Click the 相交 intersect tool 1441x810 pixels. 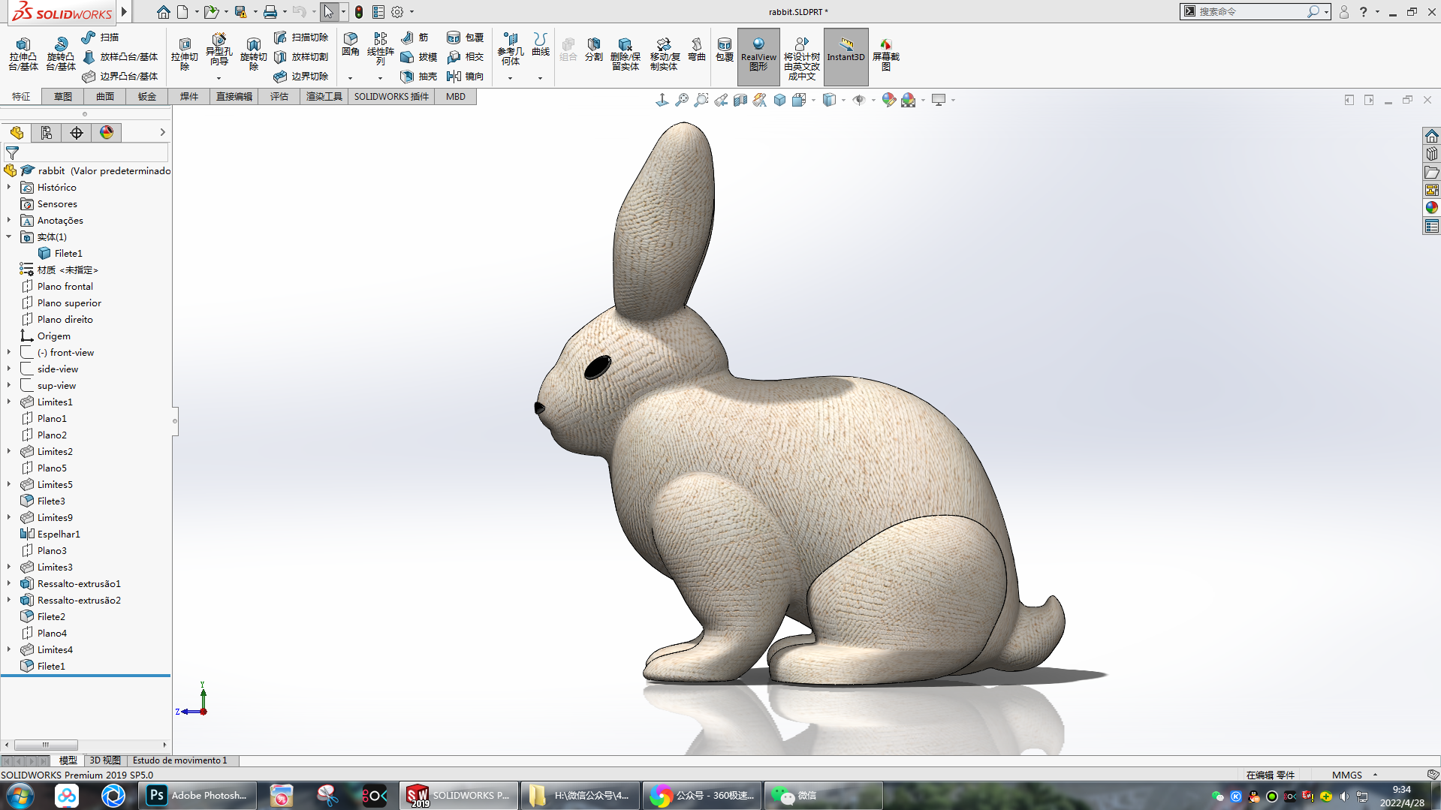pyautogui.click(x=466, y=56)
